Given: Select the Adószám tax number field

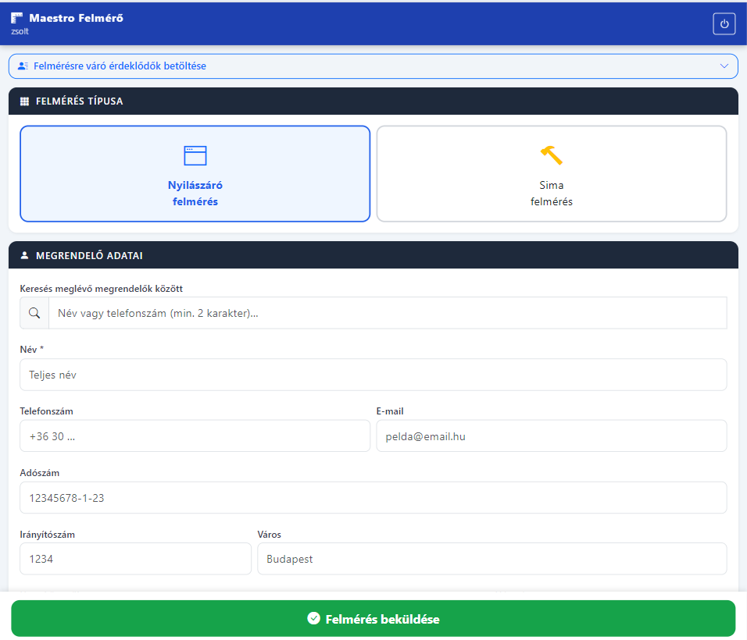Looking at the screenshot, I should 373,498.
